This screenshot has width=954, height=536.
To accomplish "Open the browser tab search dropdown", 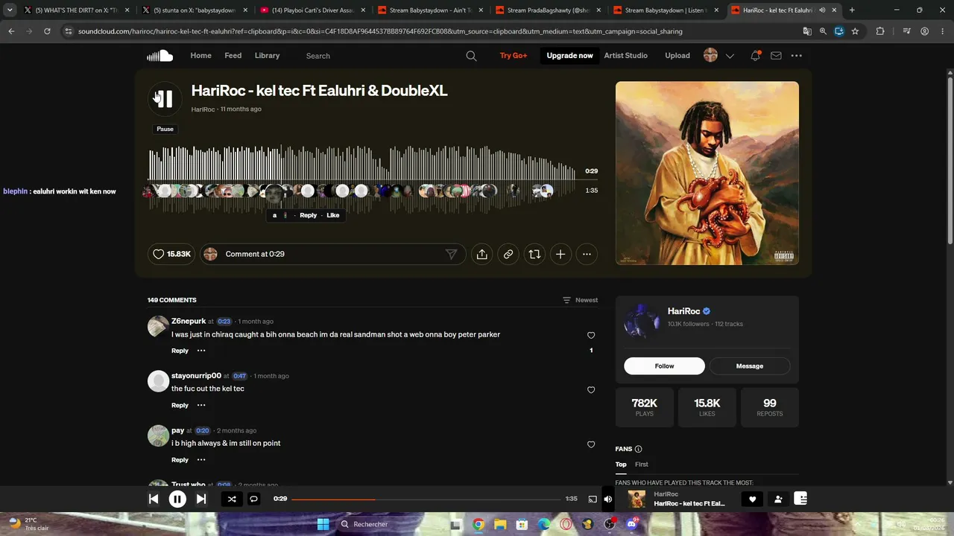I will click(x=10, y=10).
